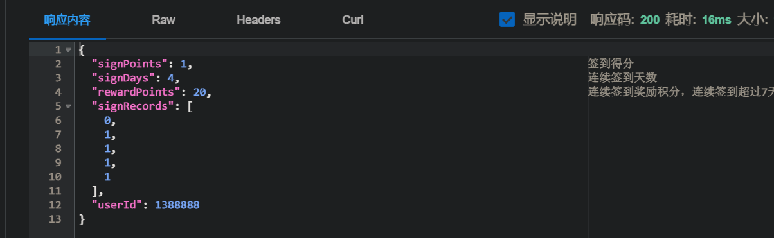Click the 16ms elapsed time value
The width and height of the screenshot is (774, 238).
(x=716, y=20)
